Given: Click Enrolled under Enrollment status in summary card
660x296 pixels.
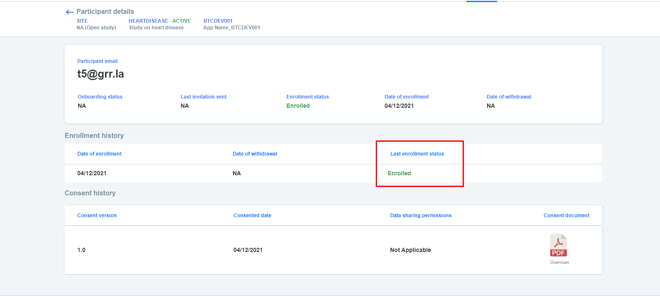Looking at the screenshot, I should pos(298,106).
